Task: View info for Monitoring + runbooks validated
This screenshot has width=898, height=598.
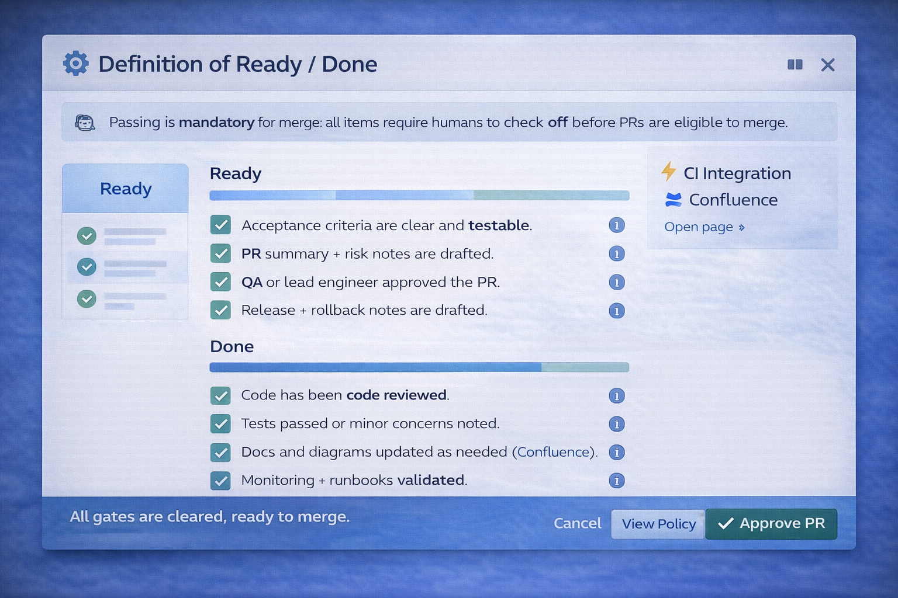Action: point(616,481)
